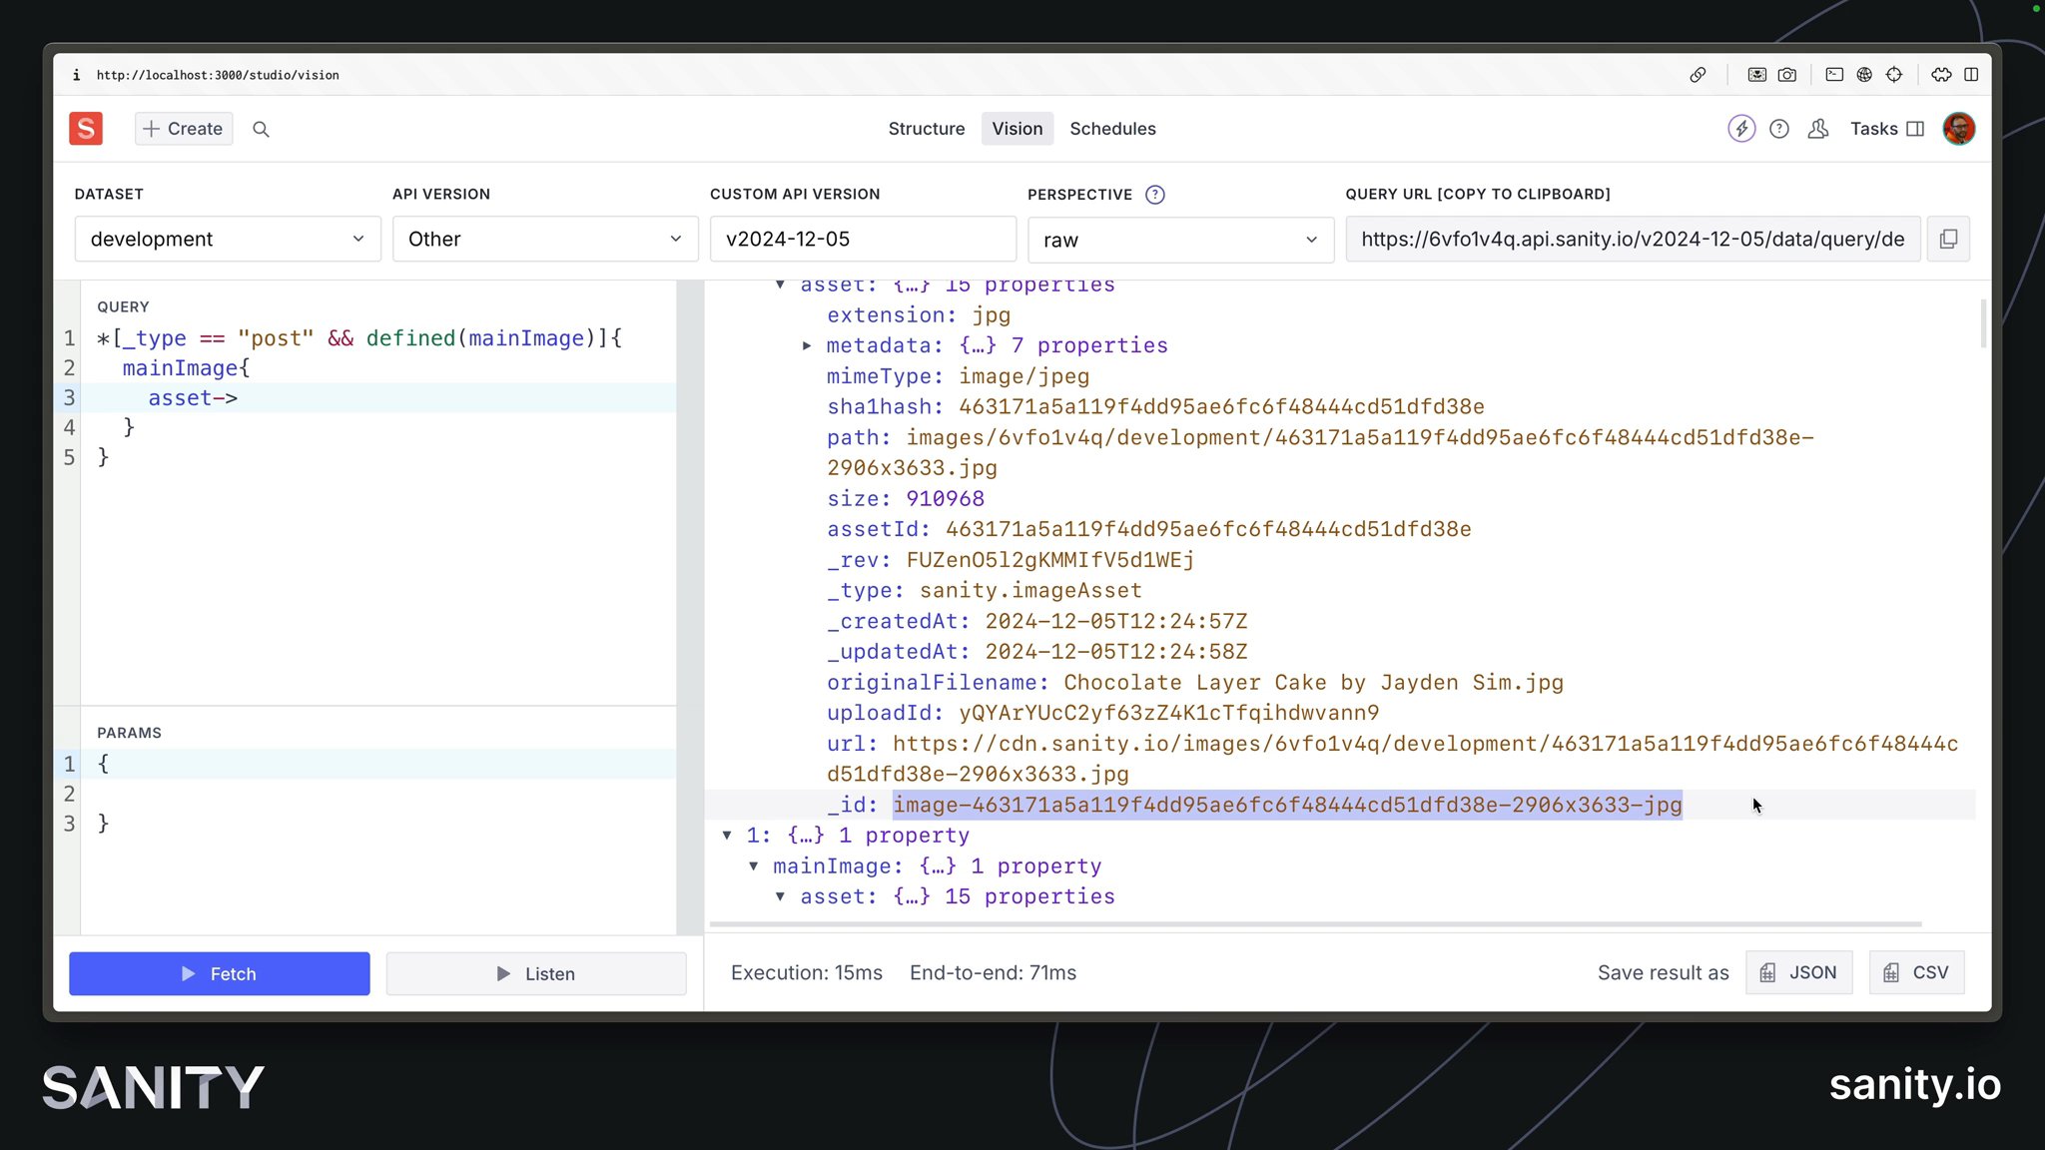This screenshot has width=2045, height=1150.
Task: Click the Vision tab in navigation
Action: tap(1017, 128)
